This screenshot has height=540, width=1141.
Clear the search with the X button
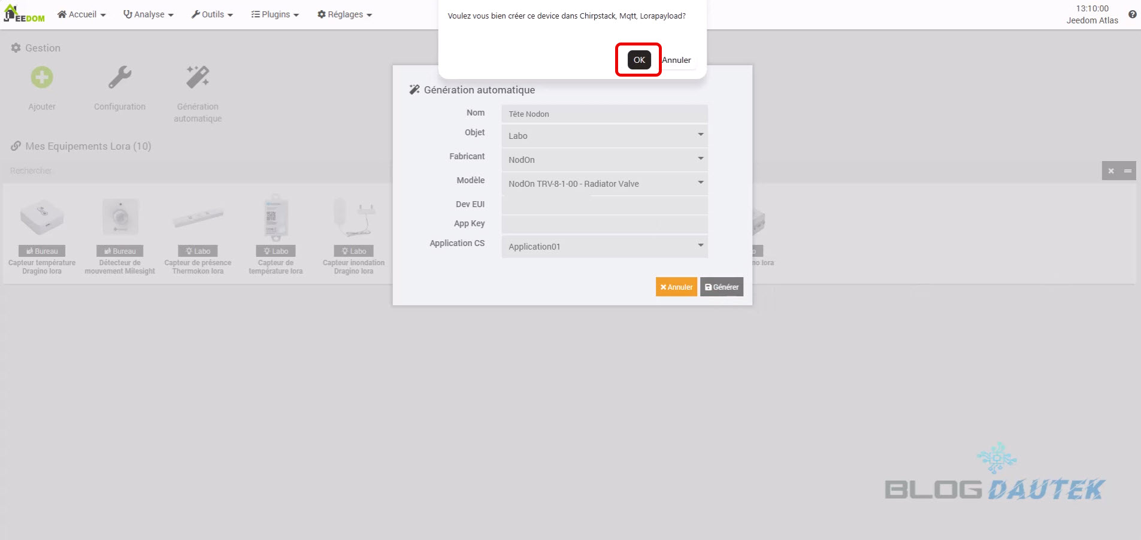point(1110,171)
